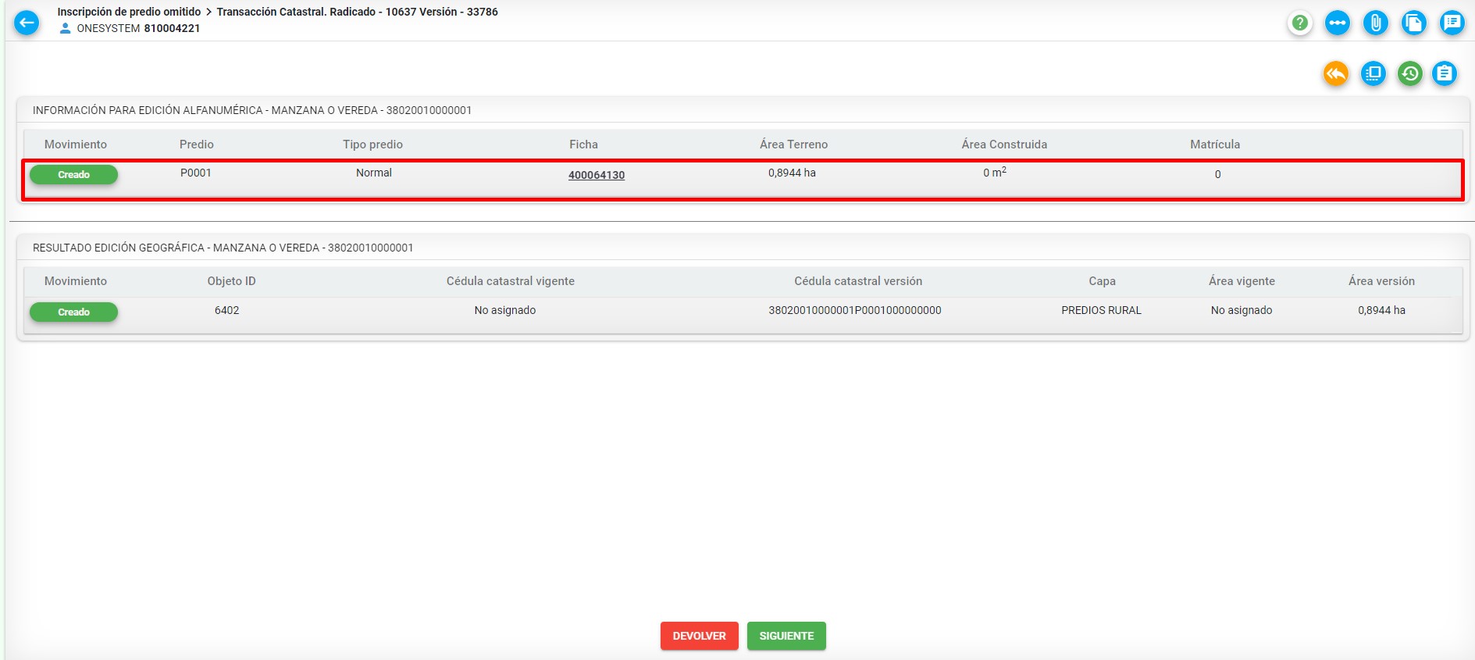
Task: Click the Normal tipo predio cell
Action: tap(374, 173)
